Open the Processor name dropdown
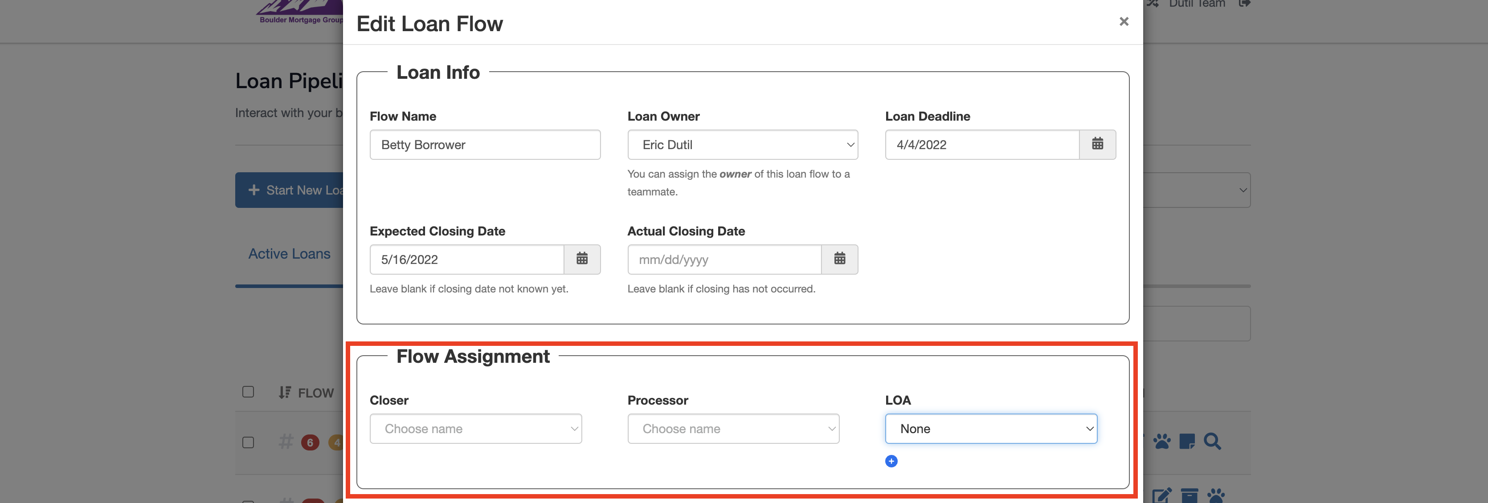1488x503 pixels. pyautogui.click(x=733, y=429)
